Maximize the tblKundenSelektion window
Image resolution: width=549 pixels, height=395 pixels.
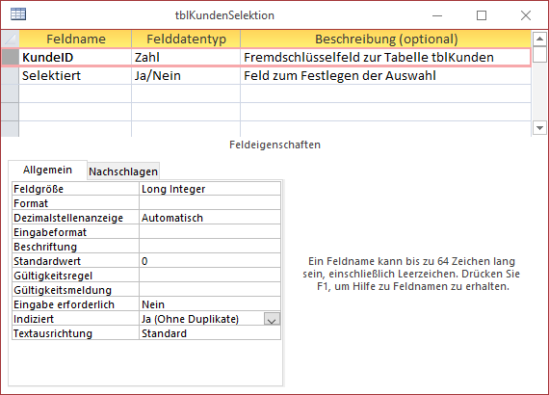pos(482,15)
